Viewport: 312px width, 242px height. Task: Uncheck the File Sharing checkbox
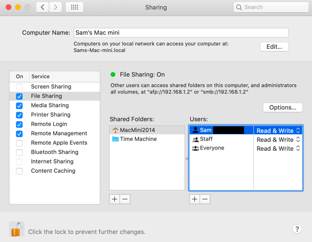click(19, 96)
